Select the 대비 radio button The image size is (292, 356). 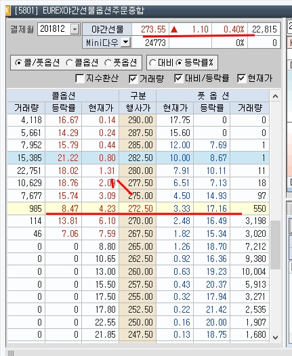coord(152,62)
